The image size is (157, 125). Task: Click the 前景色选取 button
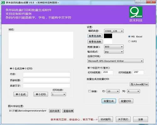pos(95,36)
